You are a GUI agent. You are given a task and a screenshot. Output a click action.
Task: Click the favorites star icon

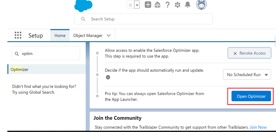131,5
